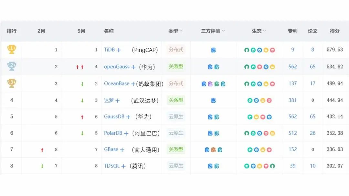This screenshot has width=349, height=196.
Task: Click the 9月 column header
Action: tap(81, 31)
